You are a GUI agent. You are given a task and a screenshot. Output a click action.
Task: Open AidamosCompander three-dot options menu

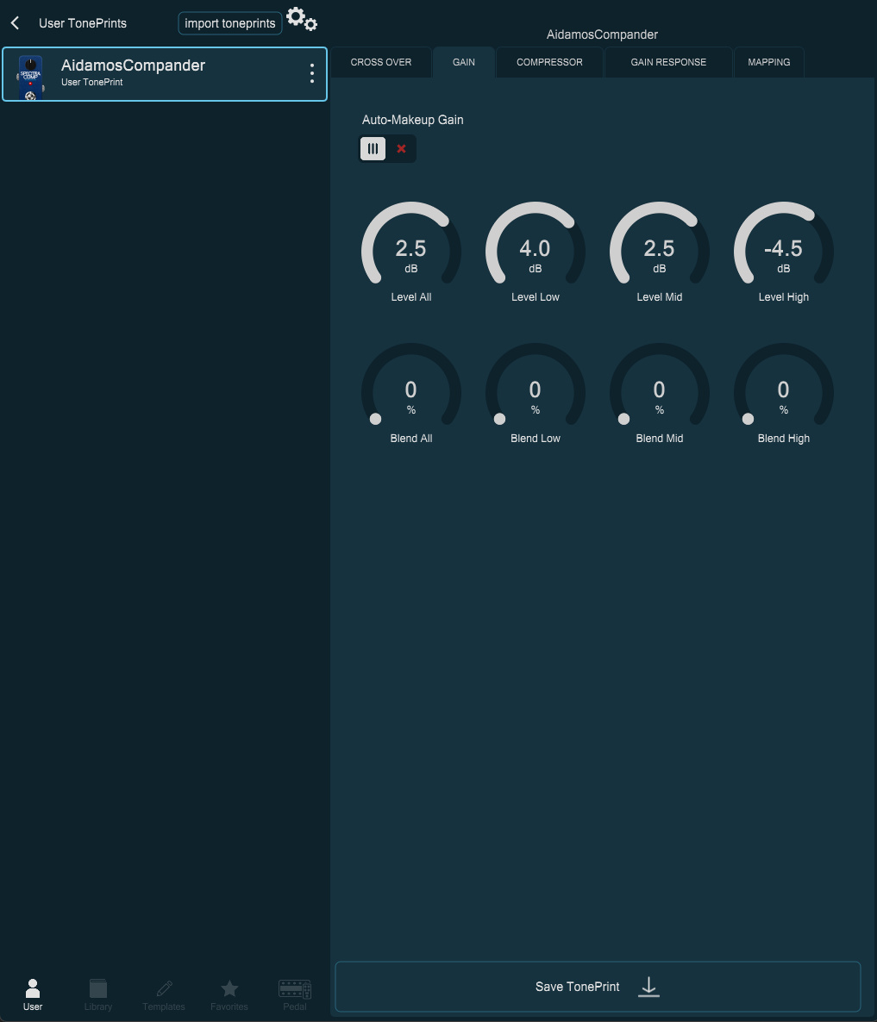[x=311, y=73]
